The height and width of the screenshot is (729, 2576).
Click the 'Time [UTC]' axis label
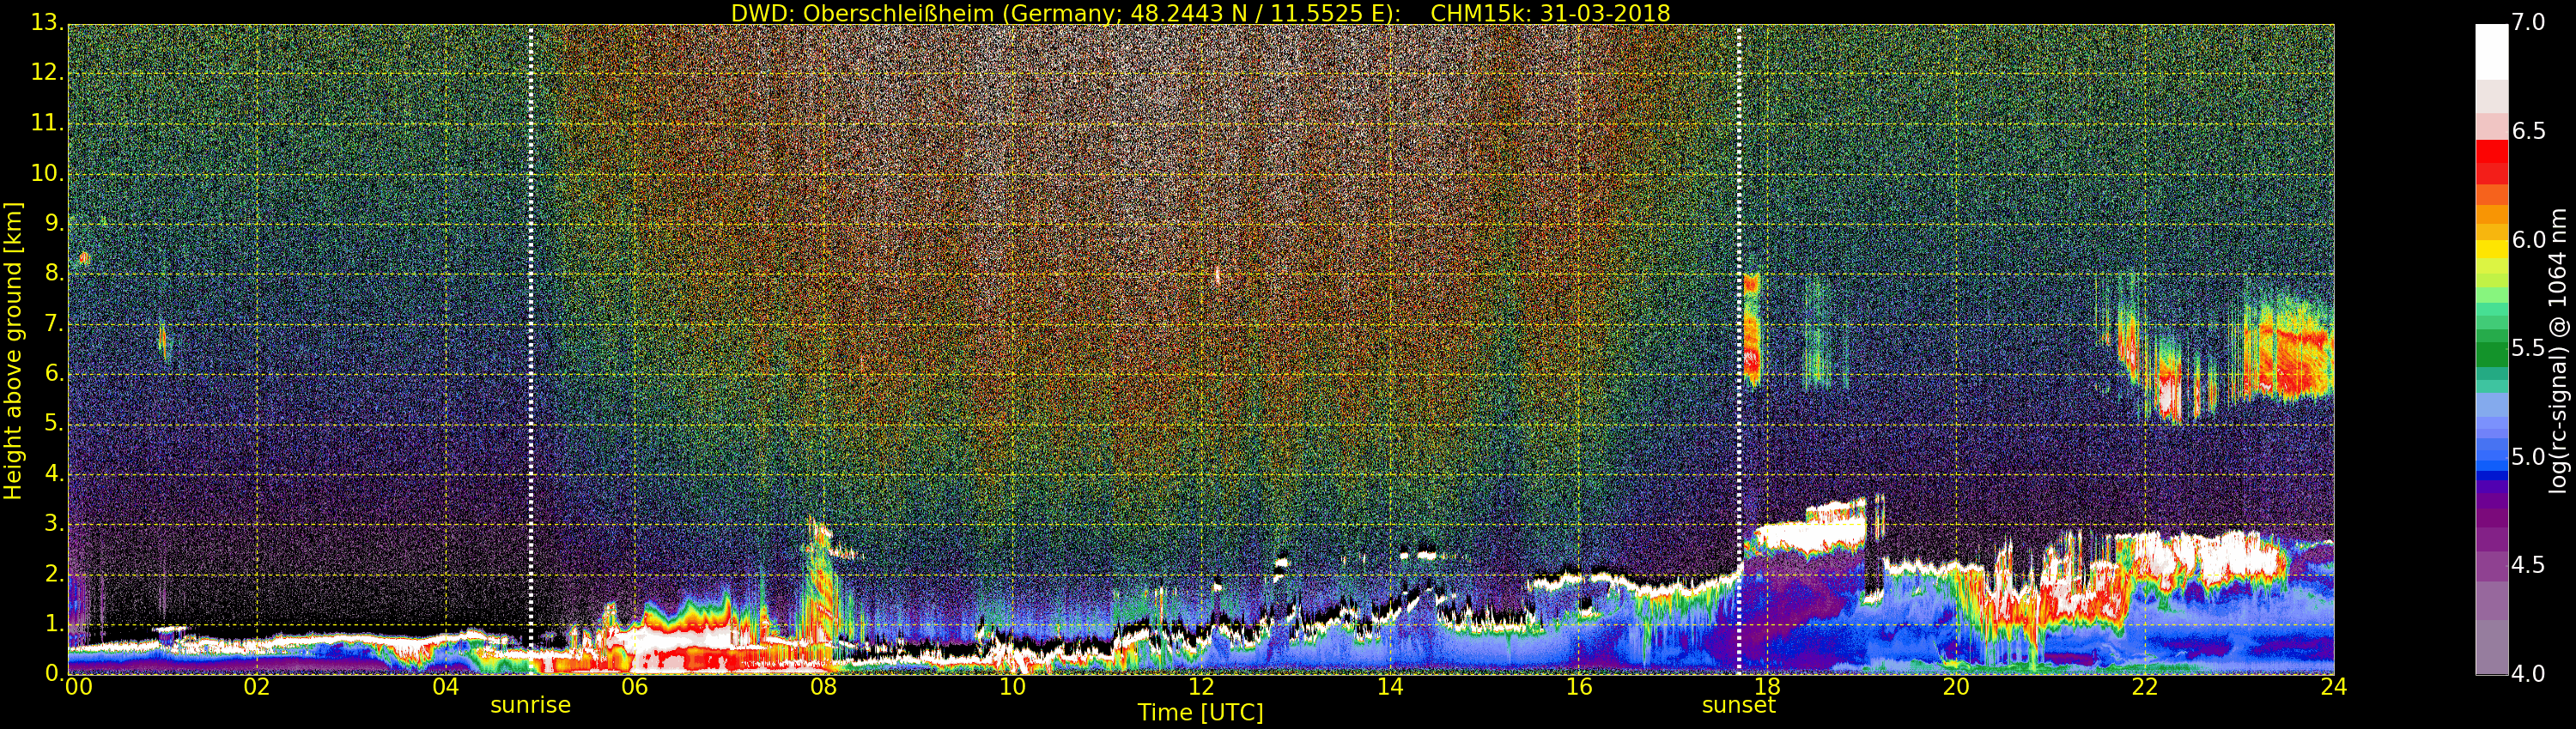point(1200,713)
